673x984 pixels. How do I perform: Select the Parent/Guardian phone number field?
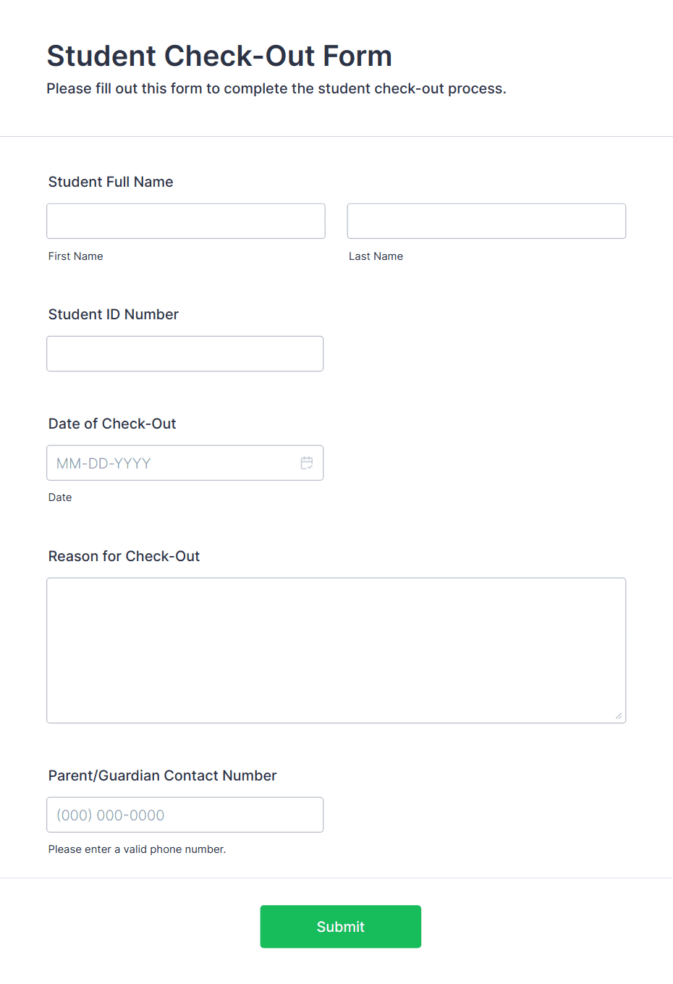pos(185,815)
